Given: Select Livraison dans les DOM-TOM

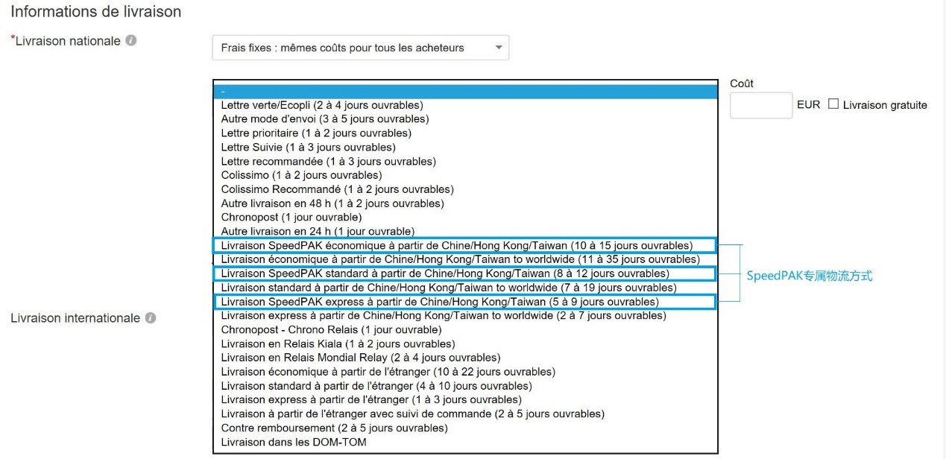Looking at the screenshot, I should click(x=465, y=443).
